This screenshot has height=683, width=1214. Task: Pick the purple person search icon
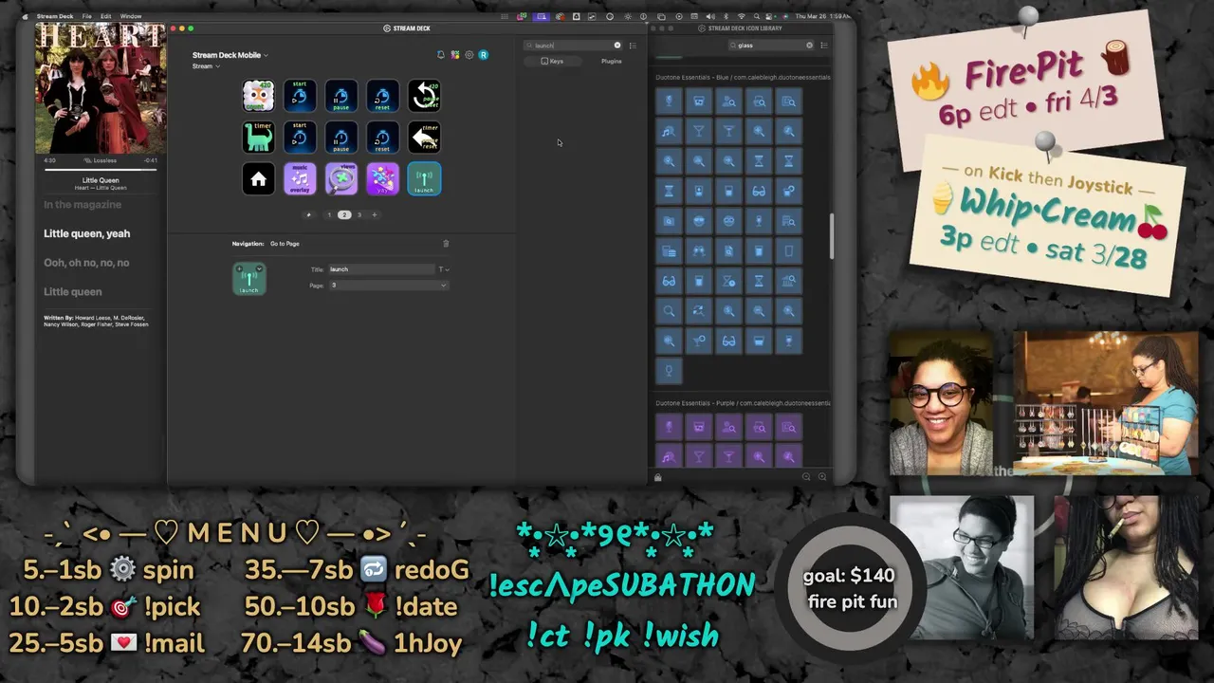click(x=728, y=428)
